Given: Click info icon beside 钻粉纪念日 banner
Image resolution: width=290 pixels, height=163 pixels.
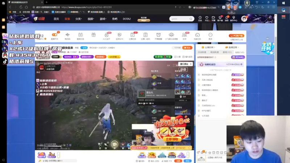Looking at the screenshot, I should click(x=241, y=64).
